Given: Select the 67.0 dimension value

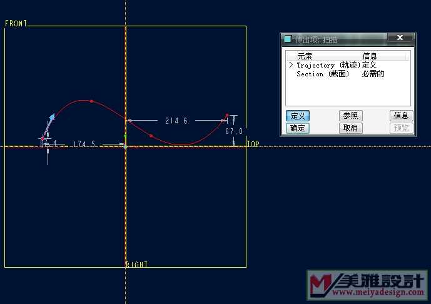Looking at the screenshot, I should (x=234, y=131).
